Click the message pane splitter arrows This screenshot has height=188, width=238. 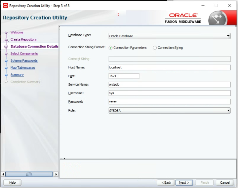[x=63, y=159]
